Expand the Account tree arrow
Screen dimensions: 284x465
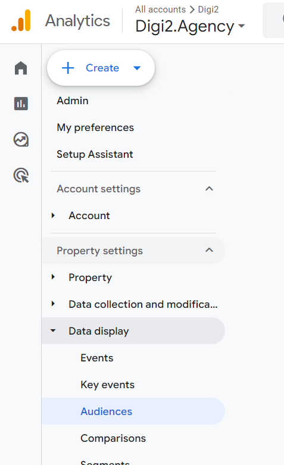click(53, 216)
